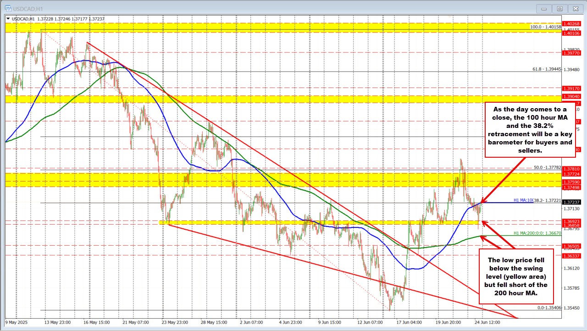The width and height of the screenshot is (587, 331).
Task: Click the annotation about the 200 hour MA
Action: click(x=516, y=276)
